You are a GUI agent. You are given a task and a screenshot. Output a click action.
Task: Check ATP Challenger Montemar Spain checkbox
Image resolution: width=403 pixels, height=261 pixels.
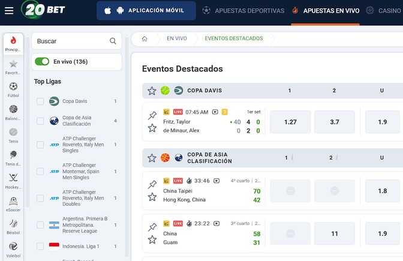(x=40, y=172)
